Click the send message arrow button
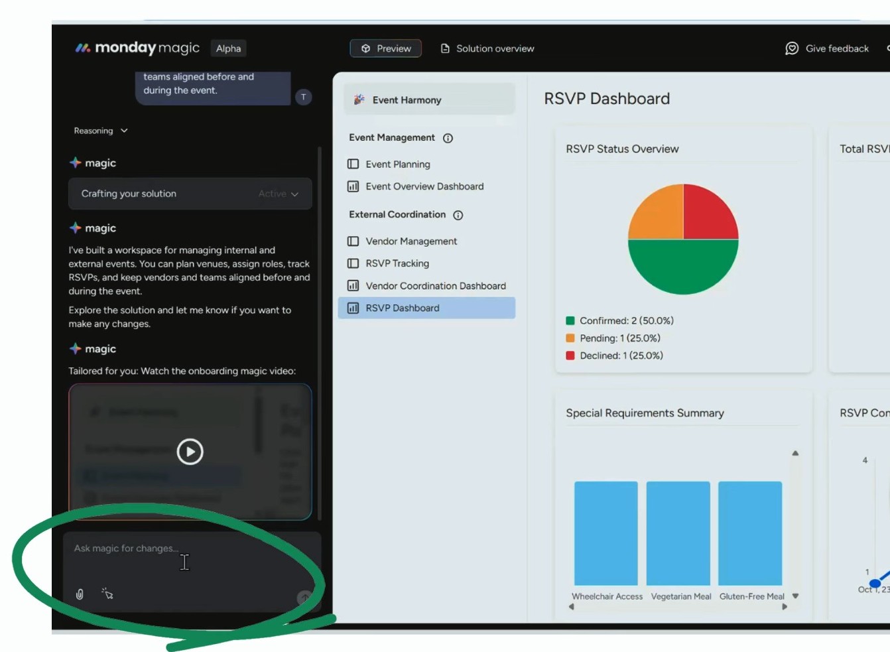 pyautogui.click(x=304, y=598)
